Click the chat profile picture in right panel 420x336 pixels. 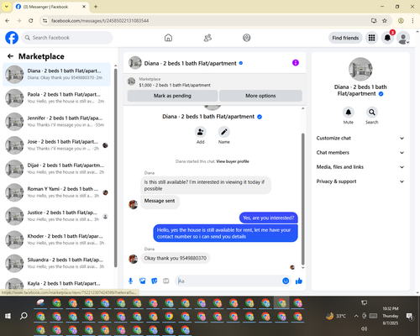tap(360, 69)
